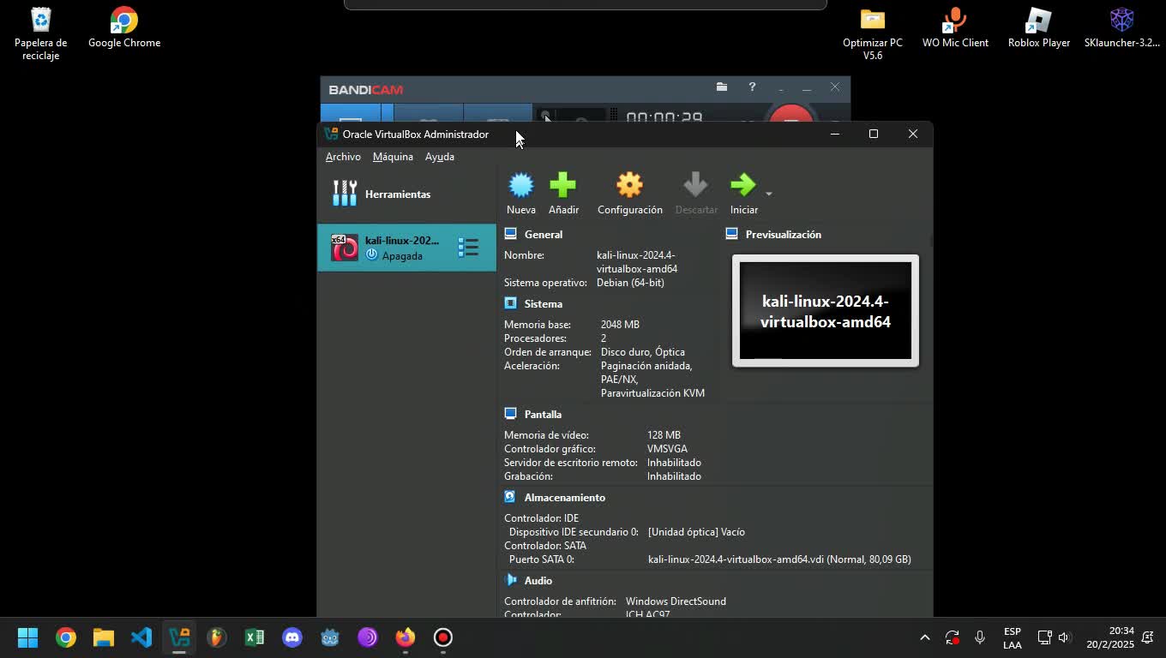Open Roblox Player desktop shortcut
Image resolution: width=1166 pixels, height=658 pixels.
[x=1038, y=27]
